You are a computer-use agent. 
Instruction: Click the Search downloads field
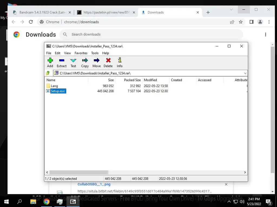click(x=151, y=34)
